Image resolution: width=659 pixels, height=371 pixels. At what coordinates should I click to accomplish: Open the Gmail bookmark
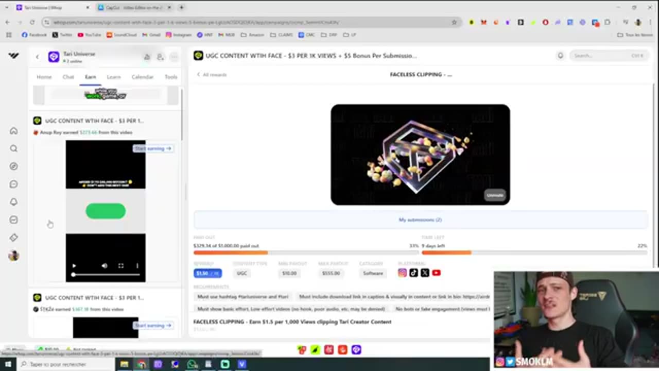click(x=151, y=35)
